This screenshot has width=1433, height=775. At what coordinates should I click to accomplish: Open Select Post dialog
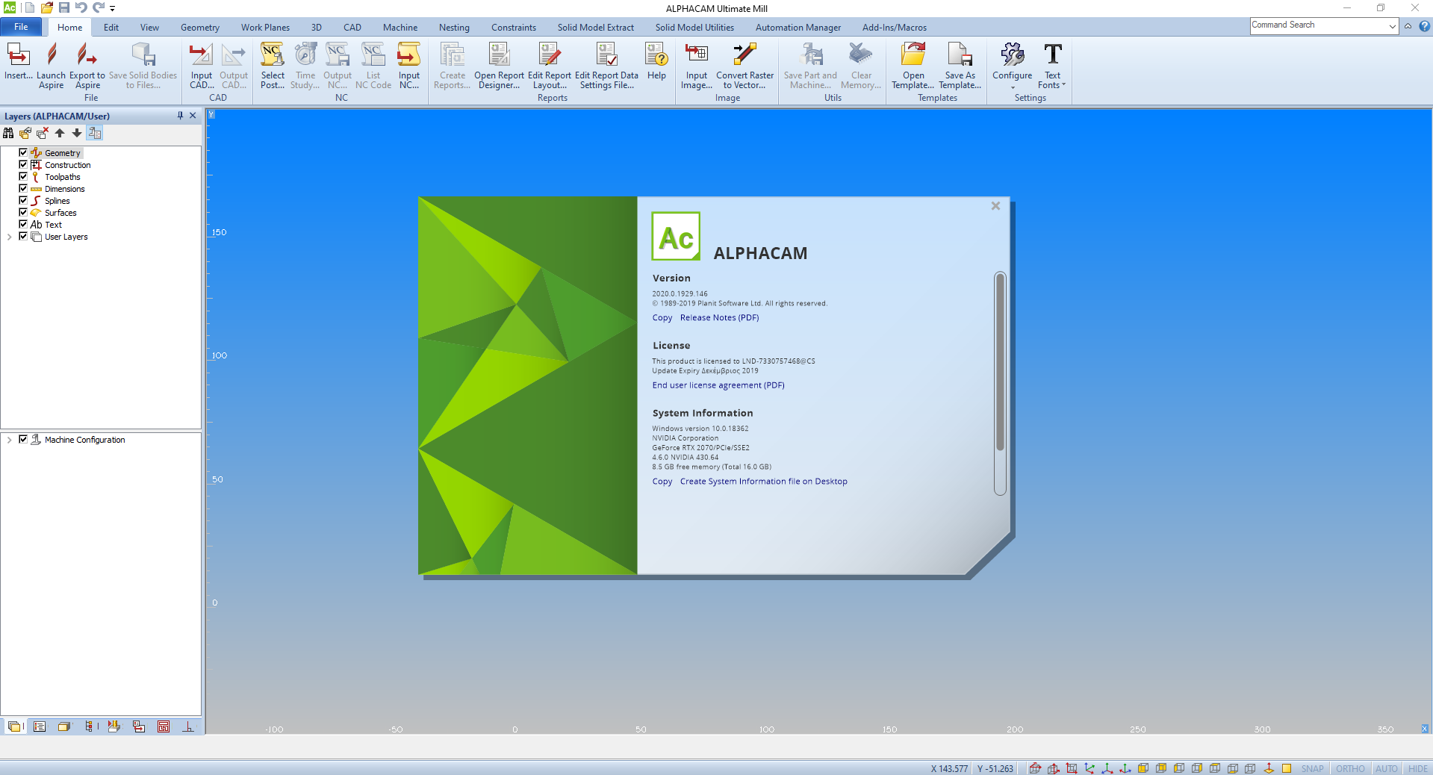[273, 66]
